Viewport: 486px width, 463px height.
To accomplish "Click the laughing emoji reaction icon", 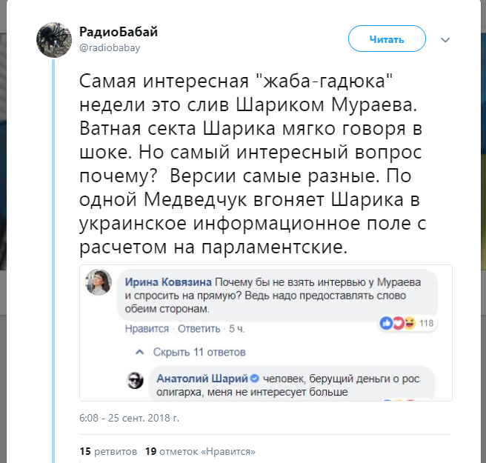I will click(407, 323).
